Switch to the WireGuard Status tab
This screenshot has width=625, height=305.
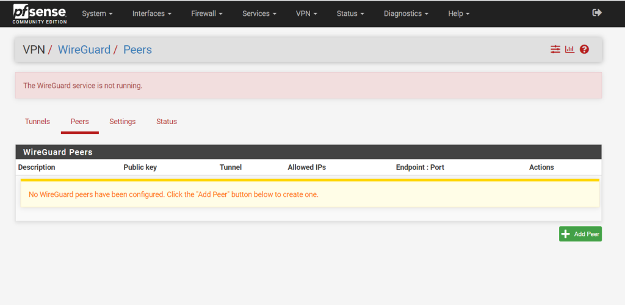pyautogui.click(x=167, y=122)
